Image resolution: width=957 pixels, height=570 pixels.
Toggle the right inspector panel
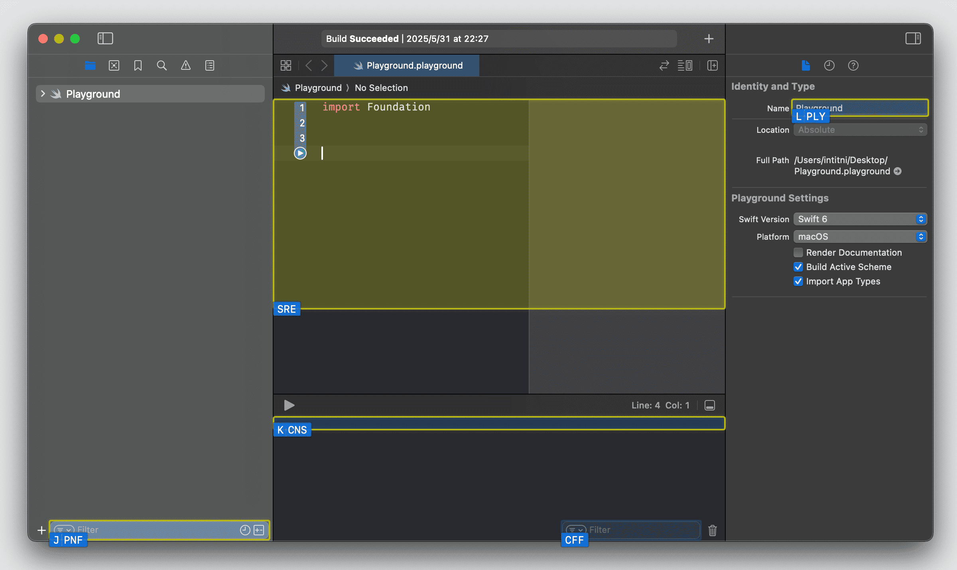tap(913, 38)
